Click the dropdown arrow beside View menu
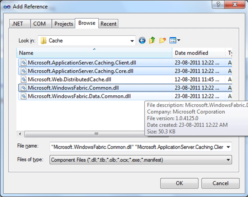The height and width of the screenshot is (197, 248). 179,40
